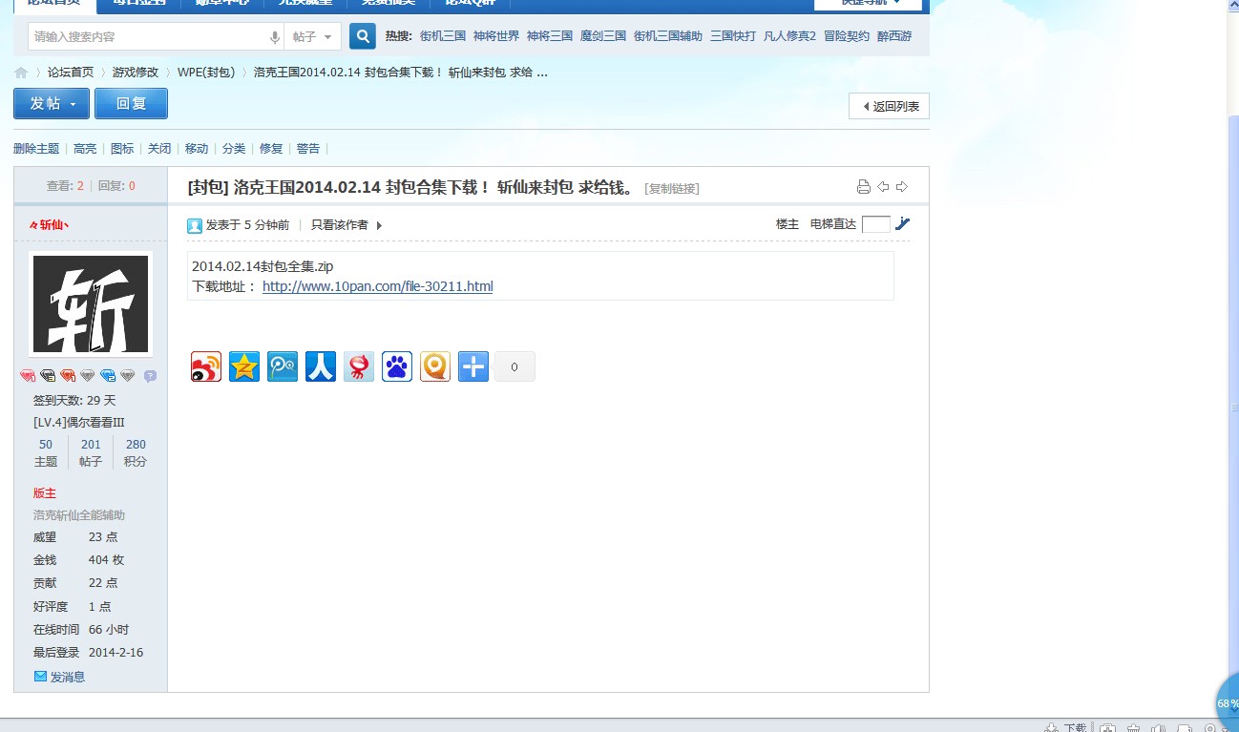This screenshot has height=732, width=1239.
Task: Click the 斩 avatar image
Action: pyautogui.click(x=91, y=304)
